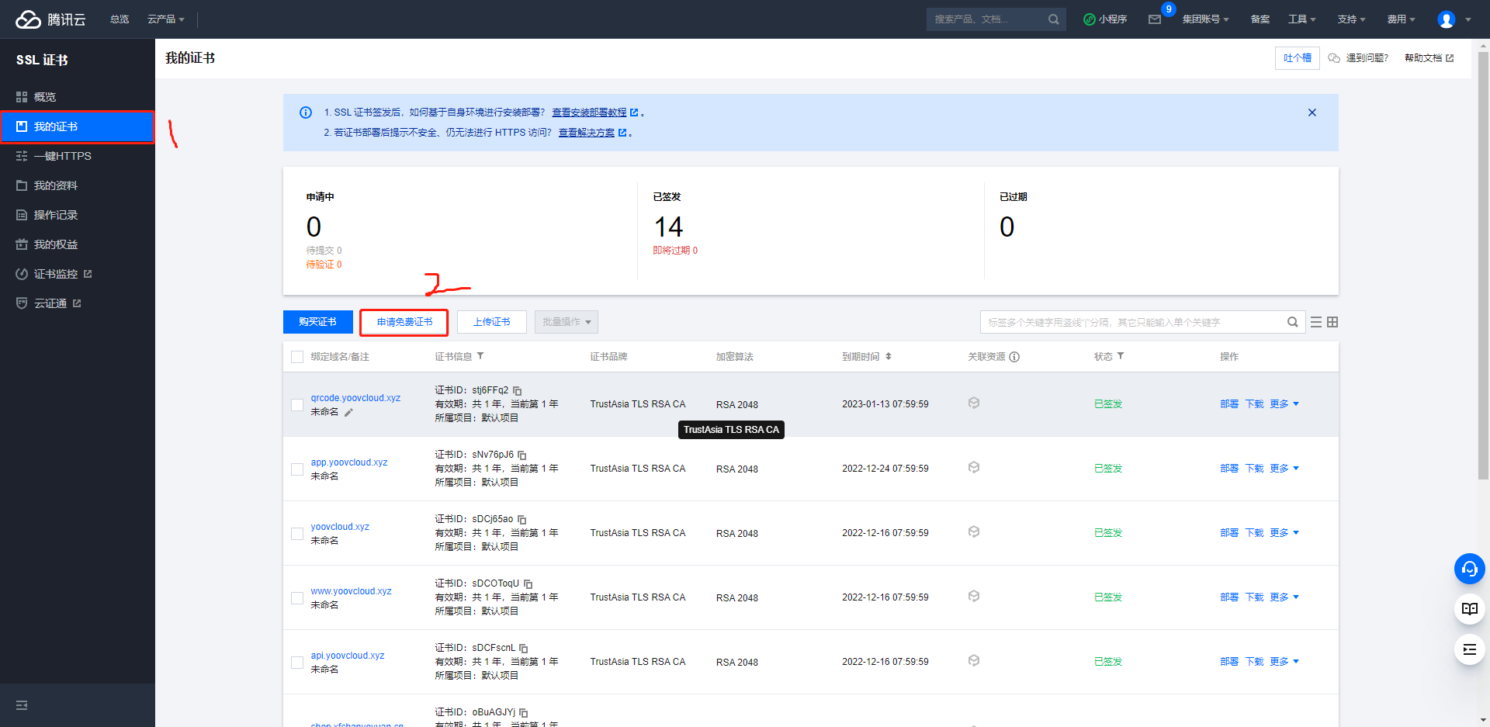Filter by 证书信息 funnel icon
The height and width of the screenshot is (727, 1490).
pyautogui.click(x=480, y=356)
